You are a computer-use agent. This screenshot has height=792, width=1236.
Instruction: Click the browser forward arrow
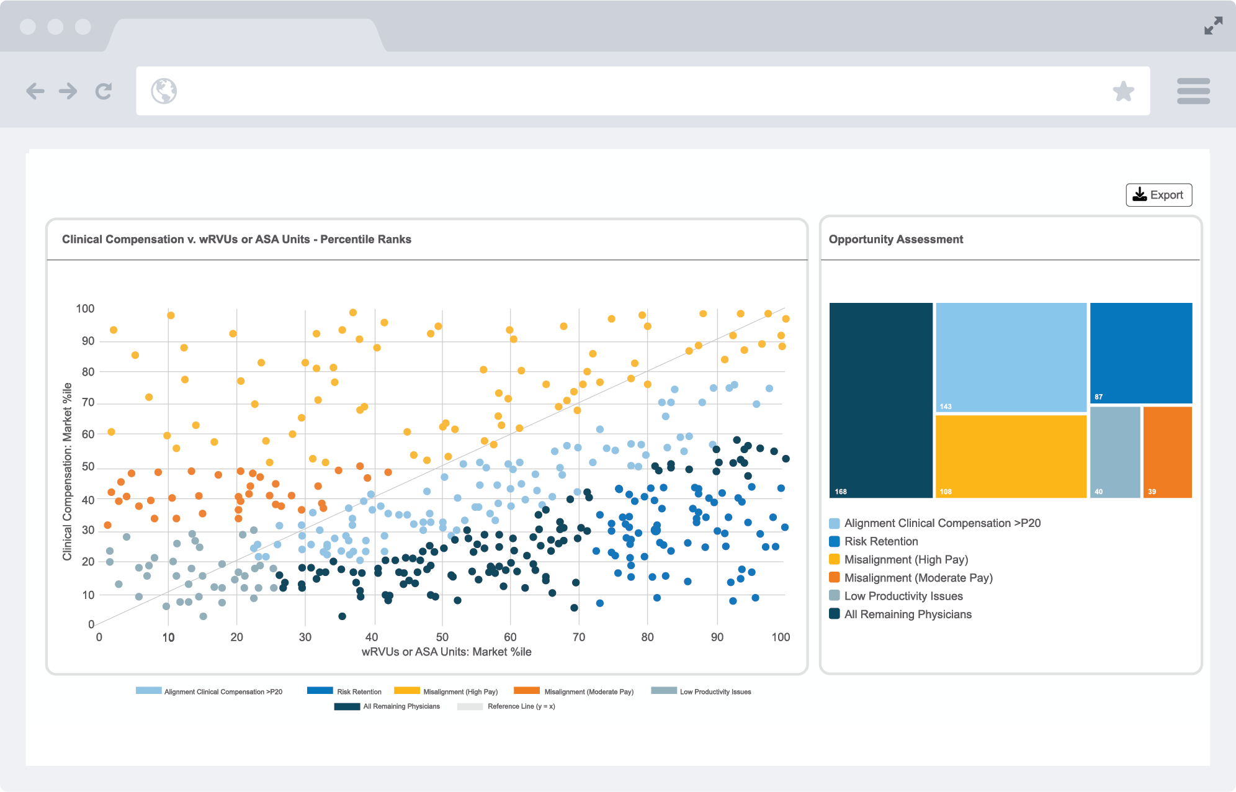pos(68,91)
